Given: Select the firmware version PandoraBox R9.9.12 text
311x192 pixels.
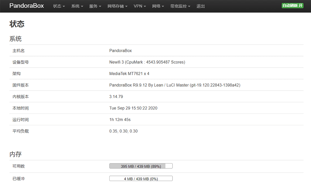Looking at the screenshot, I should (175, 85).
